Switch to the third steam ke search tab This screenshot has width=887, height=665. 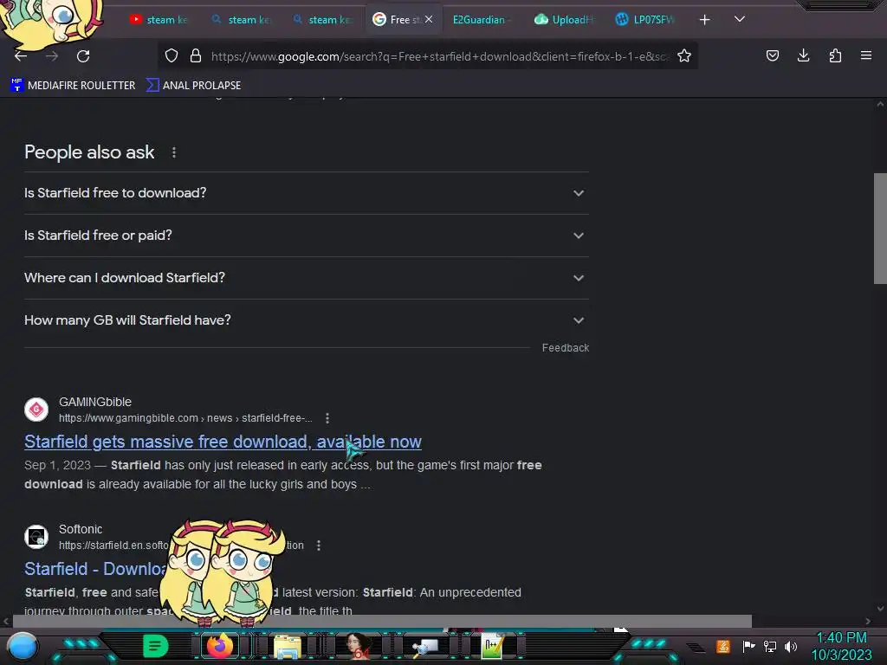(322, 19)
